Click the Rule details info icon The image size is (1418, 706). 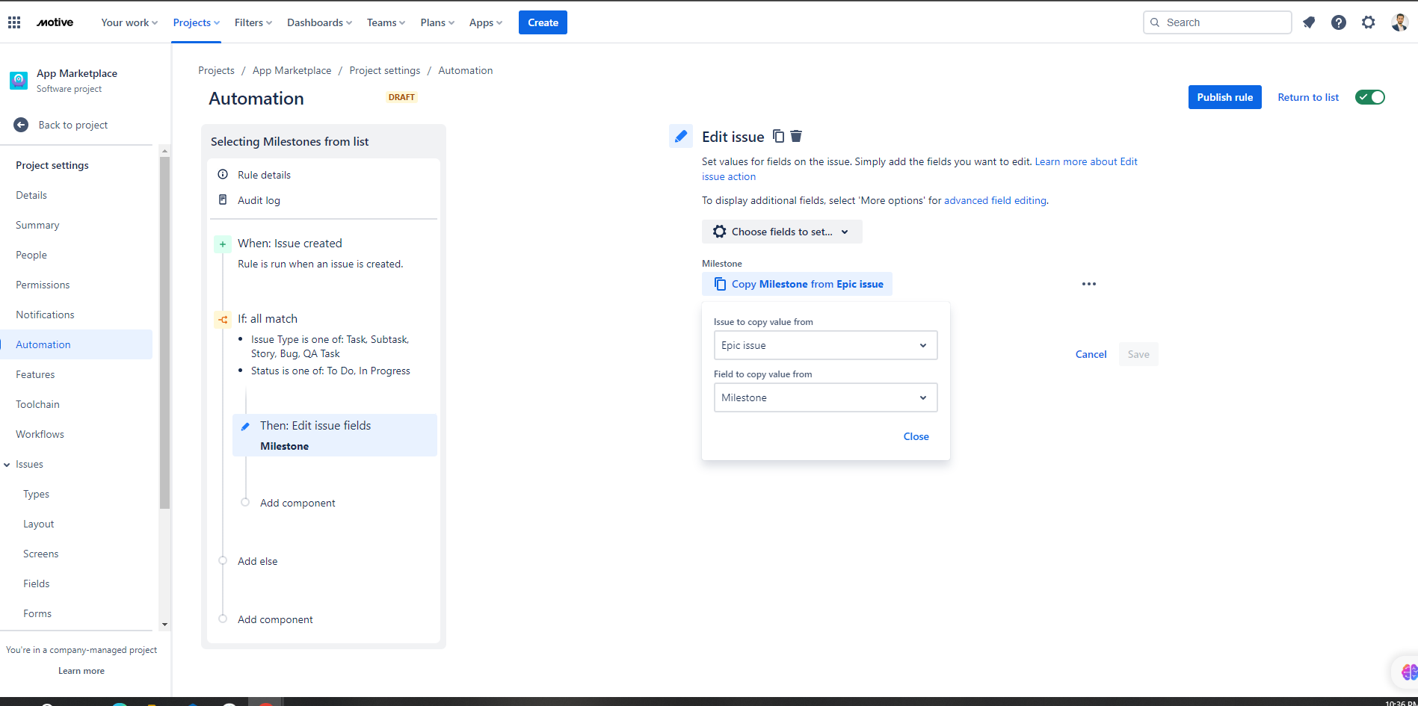223,174
